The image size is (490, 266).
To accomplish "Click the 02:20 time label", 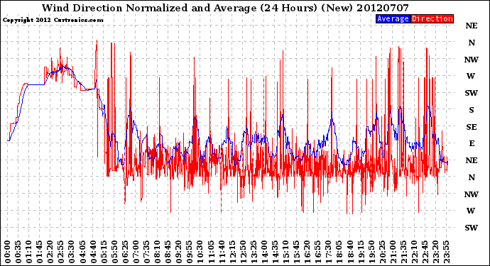I will point(50,252).
